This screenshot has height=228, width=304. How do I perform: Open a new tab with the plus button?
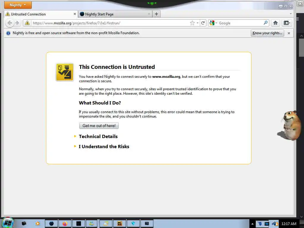click(x=156, y=14)
